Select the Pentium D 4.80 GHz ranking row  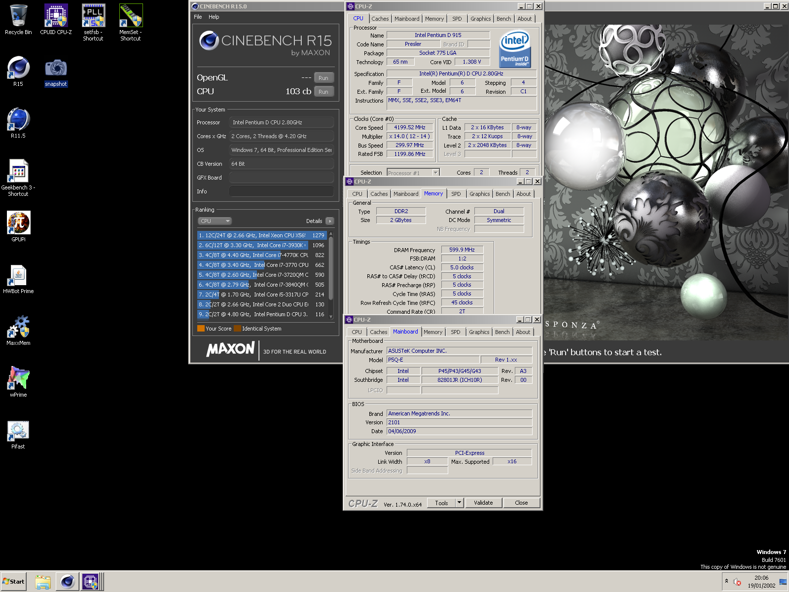(x=262, y=314)
